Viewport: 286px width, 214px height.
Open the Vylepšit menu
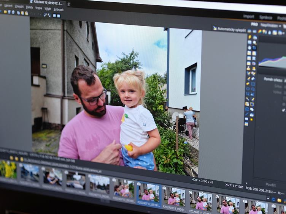point(19,6)
